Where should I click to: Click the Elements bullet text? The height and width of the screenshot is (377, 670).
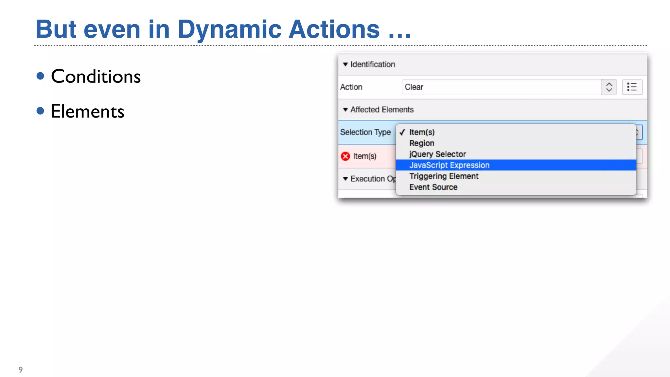[x=88, y=111]
